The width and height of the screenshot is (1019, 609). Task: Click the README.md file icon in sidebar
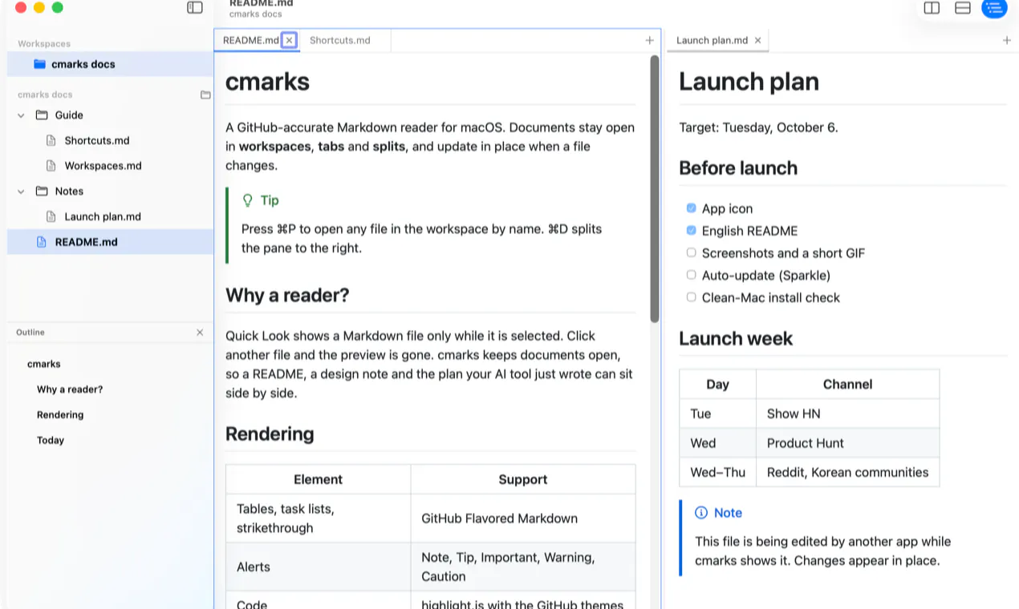(x=42, y=242)
